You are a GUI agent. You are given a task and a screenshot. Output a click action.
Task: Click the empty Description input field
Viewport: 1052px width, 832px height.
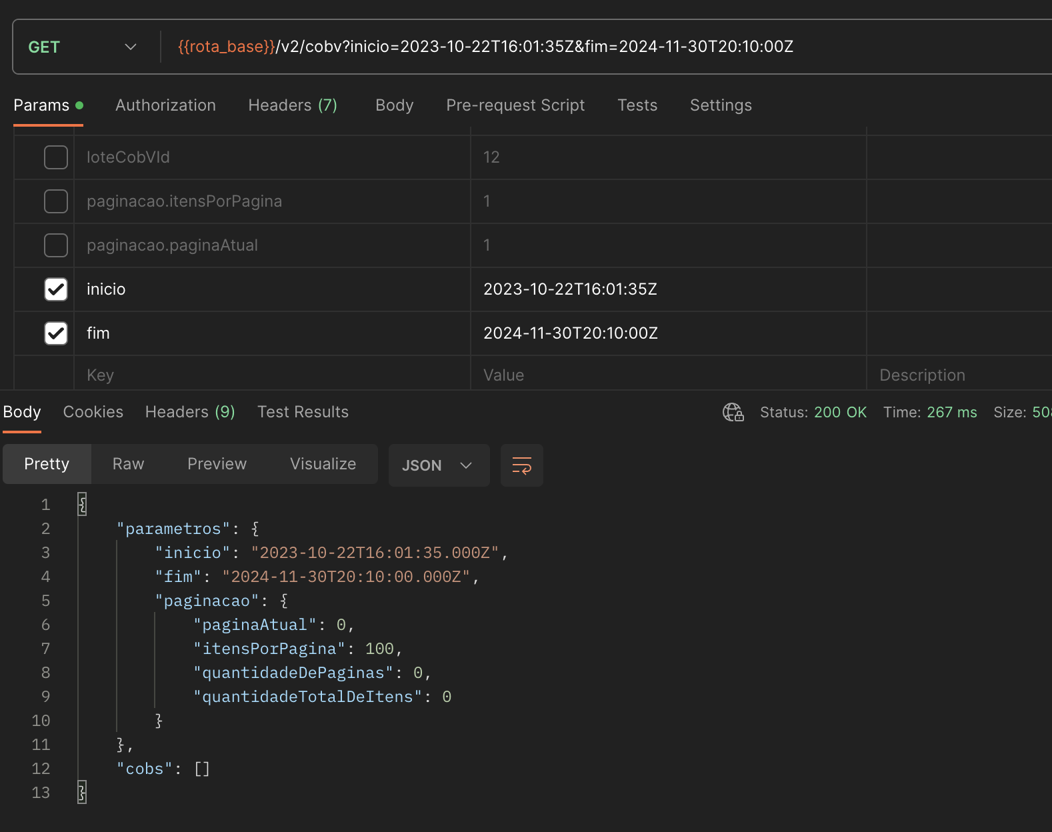960,375
